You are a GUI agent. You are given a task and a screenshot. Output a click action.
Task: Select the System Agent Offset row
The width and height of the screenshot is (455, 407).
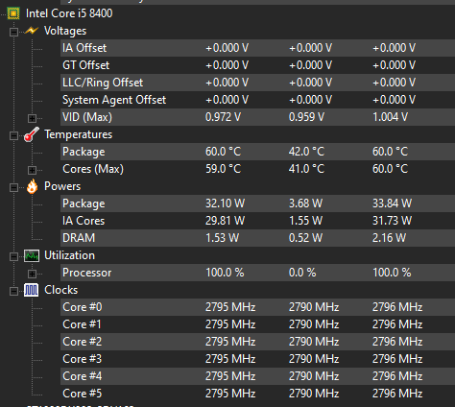pyautogui.click(x=257, y=100)
